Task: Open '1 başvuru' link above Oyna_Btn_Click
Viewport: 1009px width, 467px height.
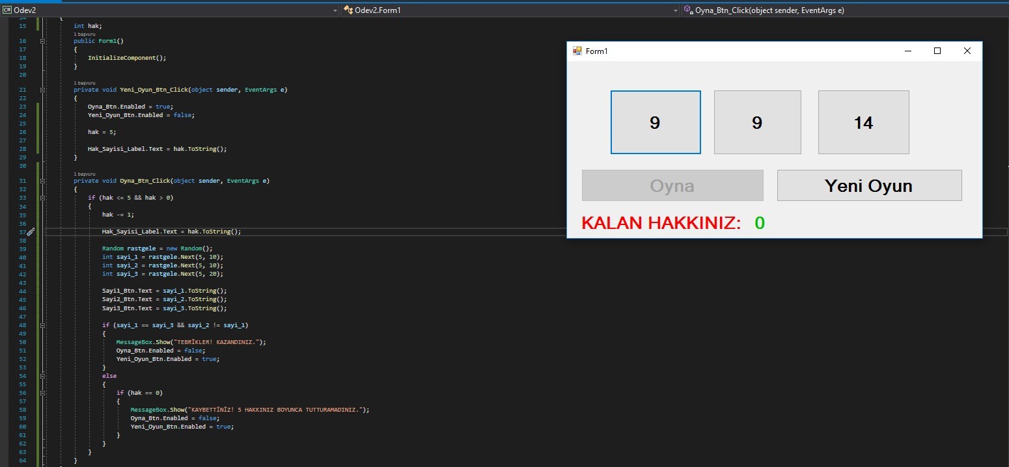Action: (x=84, y=174)
